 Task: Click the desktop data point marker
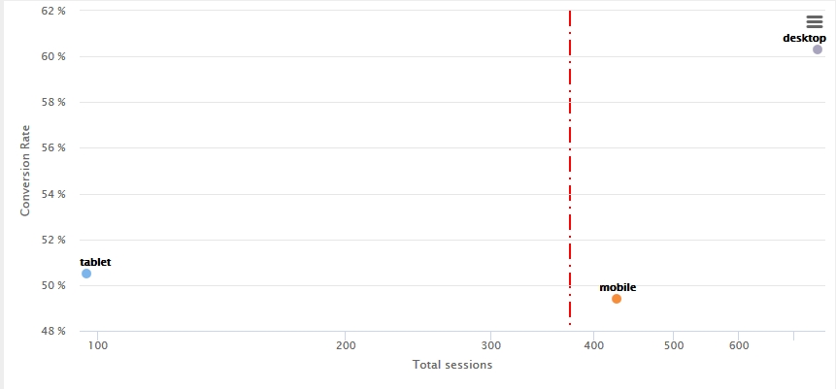point(818,49)
